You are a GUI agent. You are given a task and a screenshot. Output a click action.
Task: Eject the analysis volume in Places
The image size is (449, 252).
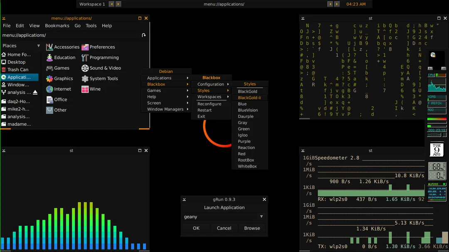point(35,92)
